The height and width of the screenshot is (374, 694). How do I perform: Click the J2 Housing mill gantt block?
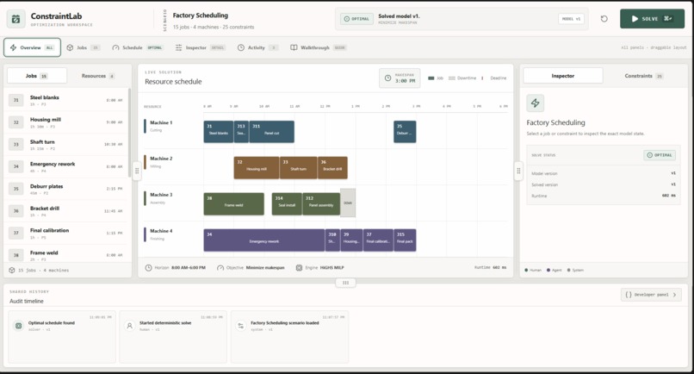(257, 167)
